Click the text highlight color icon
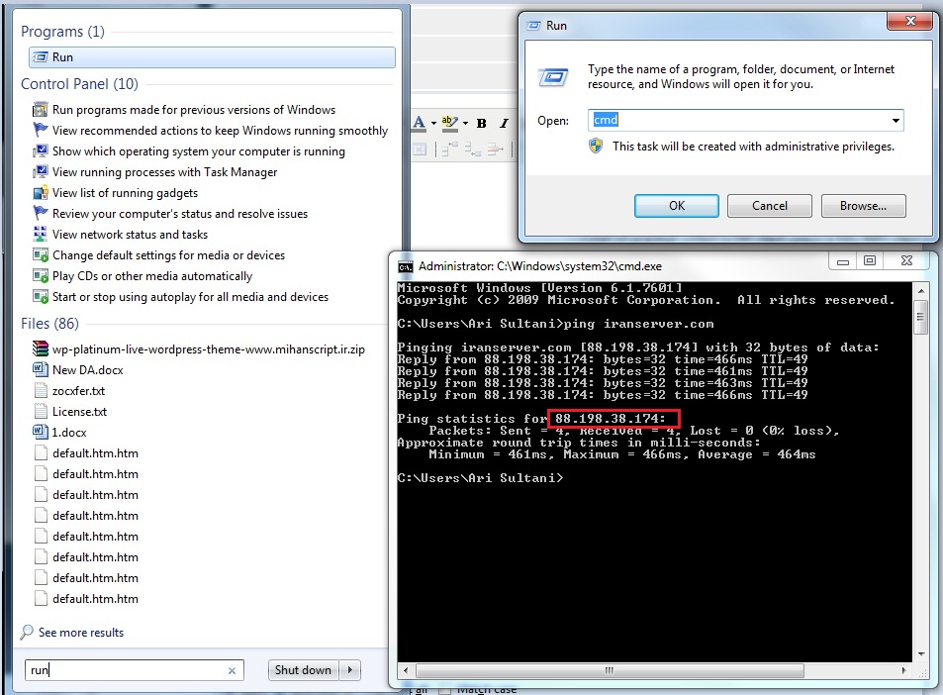The height and width of the screenshot is (695, 943). 449,123
